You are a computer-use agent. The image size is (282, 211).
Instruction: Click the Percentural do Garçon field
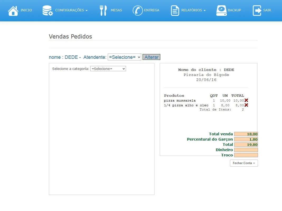click(x=246, y=139)
